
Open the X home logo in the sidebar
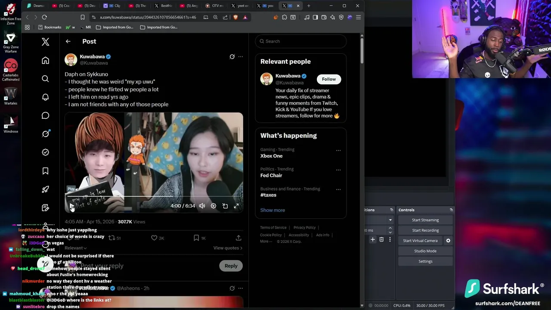(x=45, y=42)
